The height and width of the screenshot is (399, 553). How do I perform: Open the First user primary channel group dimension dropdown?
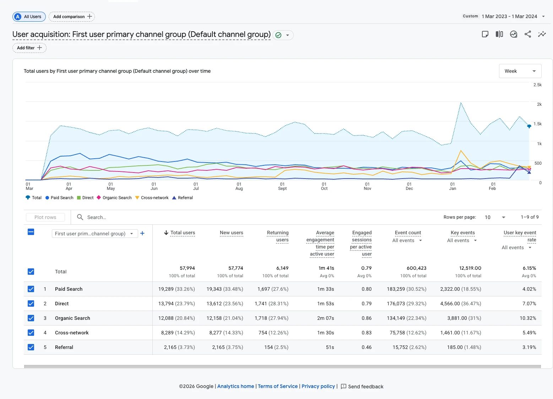(x=94, y=234)
